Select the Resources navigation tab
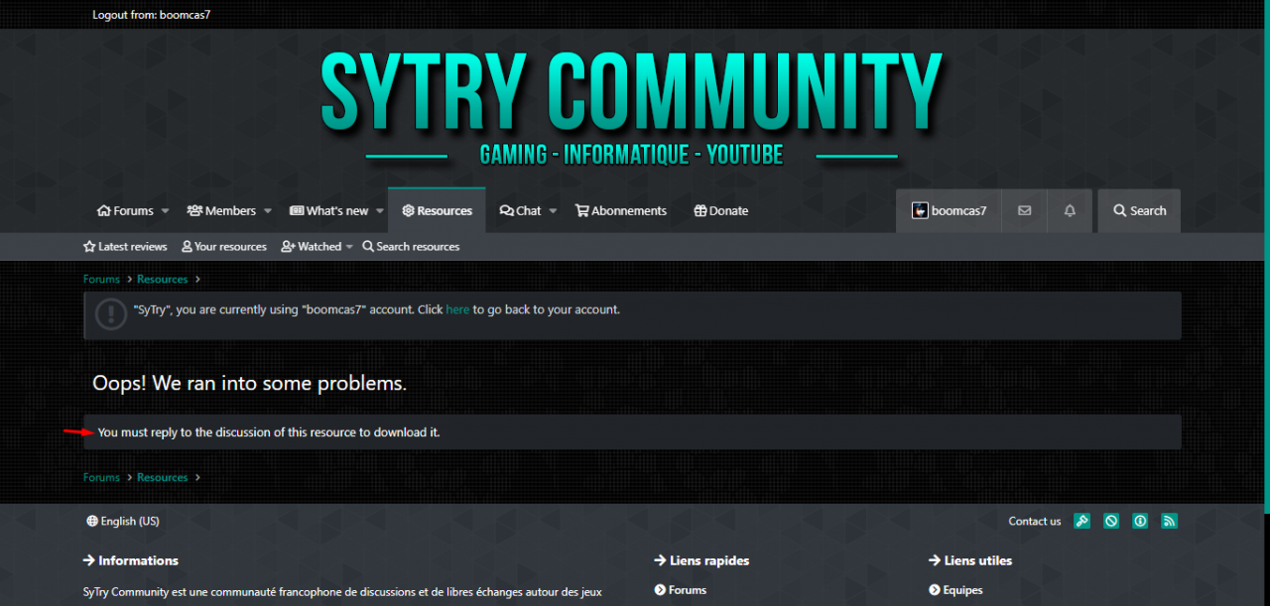 (437, 211)
